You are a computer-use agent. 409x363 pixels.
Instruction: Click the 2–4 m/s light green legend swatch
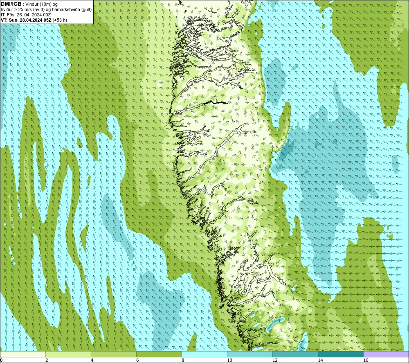click(x=68, y=354)
